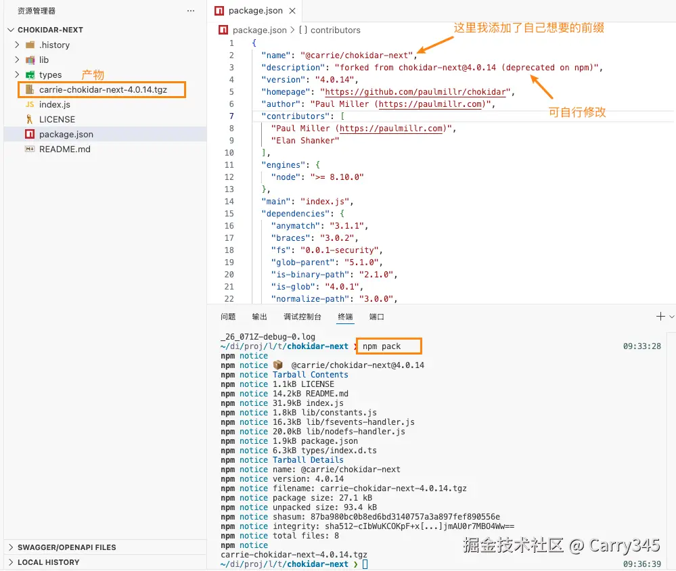Open the paulmillr.com link in contributors array

(x=391, y=129)
